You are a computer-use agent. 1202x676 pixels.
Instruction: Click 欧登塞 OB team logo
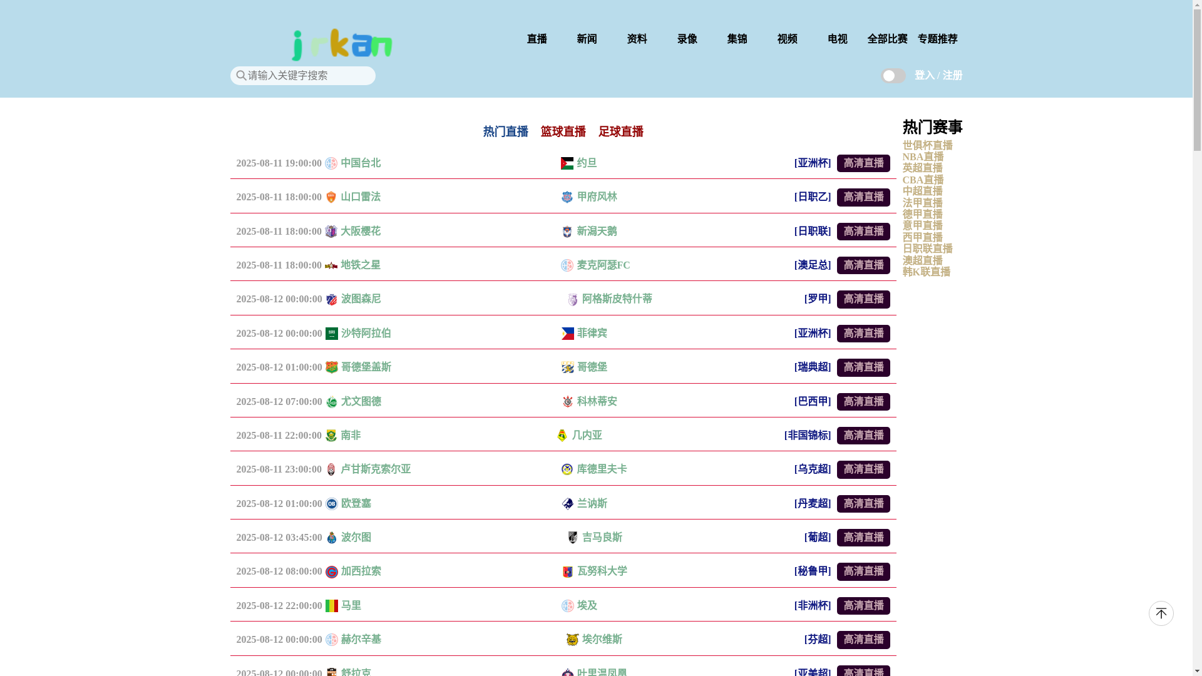332,504
